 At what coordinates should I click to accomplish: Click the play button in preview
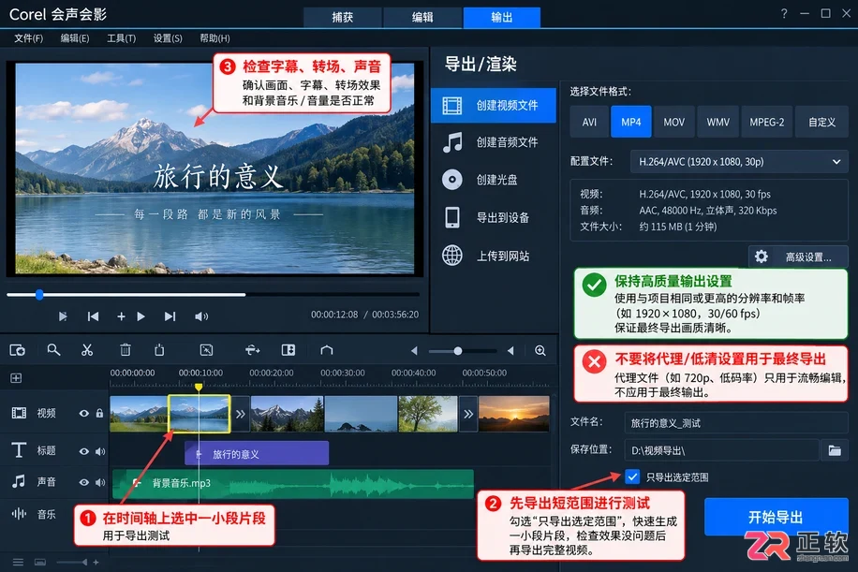pos(141,316)
